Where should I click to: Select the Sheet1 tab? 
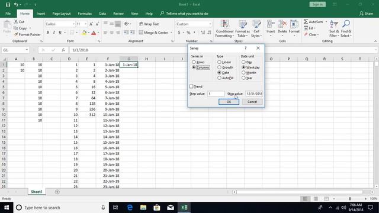click(x=37, y=192)
